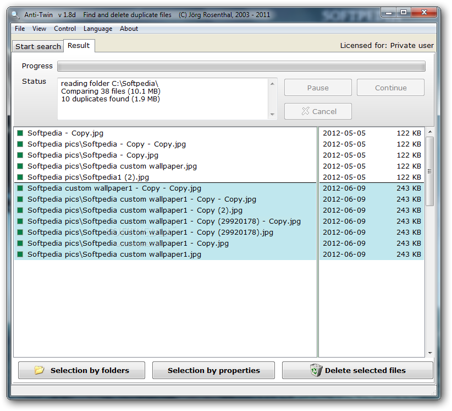Click the Anti-Twin magnifier icon in title bar
This screenshot has height=411, width=452.
coord(15,14)
